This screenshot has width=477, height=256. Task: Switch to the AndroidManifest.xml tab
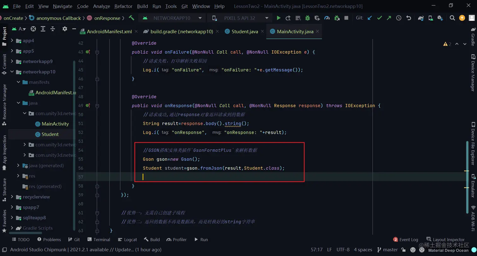click(x=109, y=31)
